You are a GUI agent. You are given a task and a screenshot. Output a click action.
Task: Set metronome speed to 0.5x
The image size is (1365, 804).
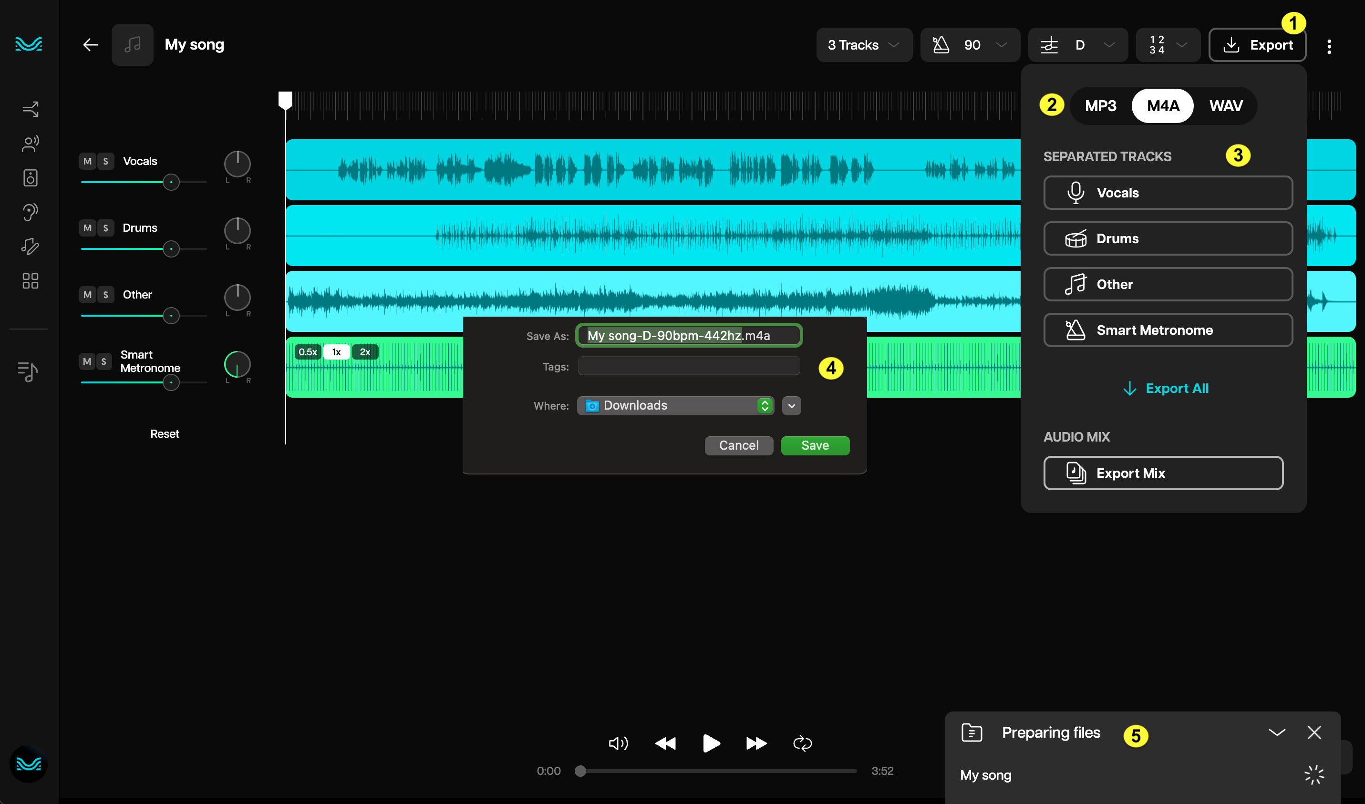click(x=308, y=352)
